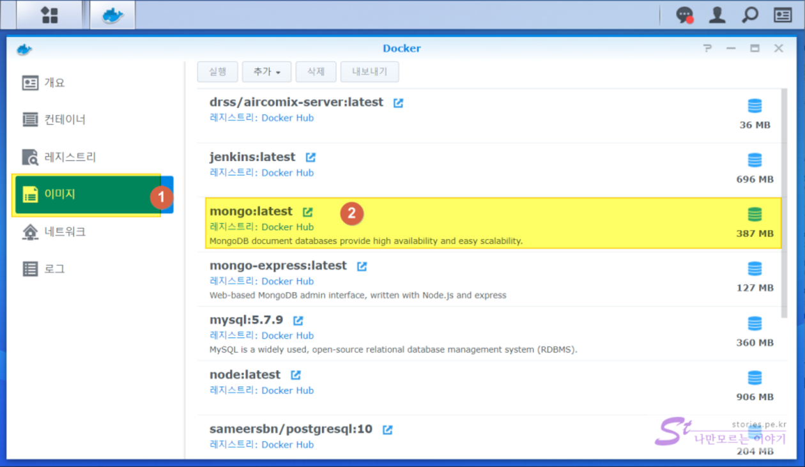This screenshot has height=467, width=805.
Task: Open external link icon beside mongo:latest
Action: (x=308, y=212)
